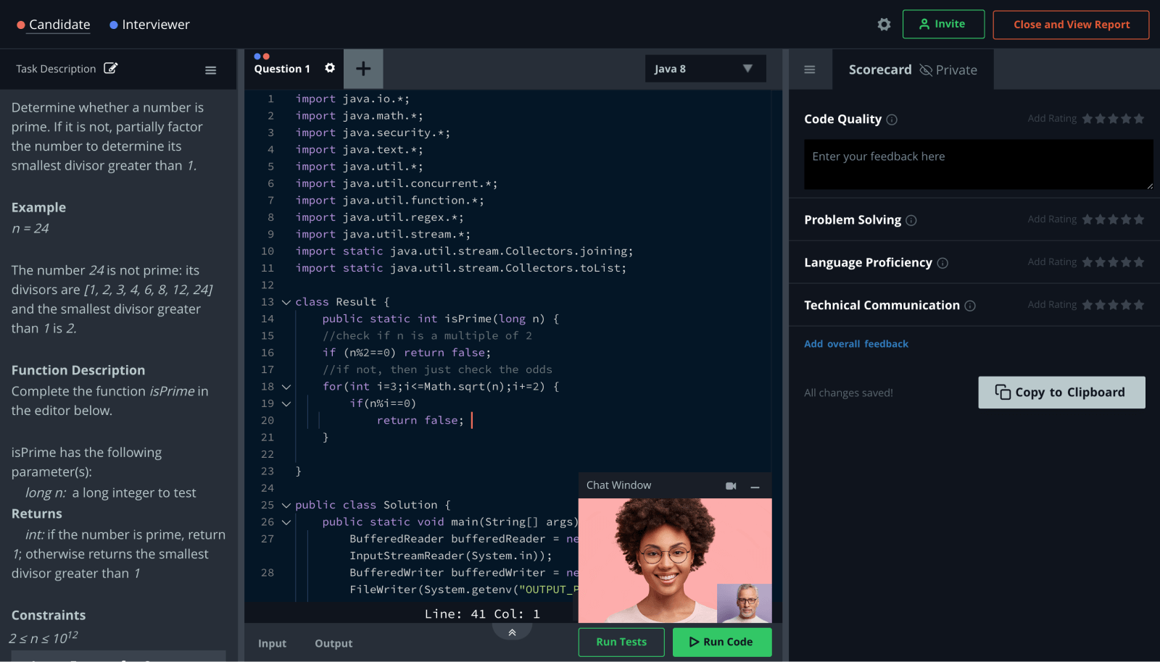Viewport: 1160px width, 662px height.
Task: Open the Java 8 language dropdown
Action: point(705,69)
